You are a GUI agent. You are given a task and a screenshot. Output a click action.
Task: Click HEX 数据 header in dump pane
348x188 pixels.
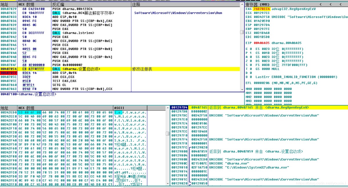coord(65,108)
